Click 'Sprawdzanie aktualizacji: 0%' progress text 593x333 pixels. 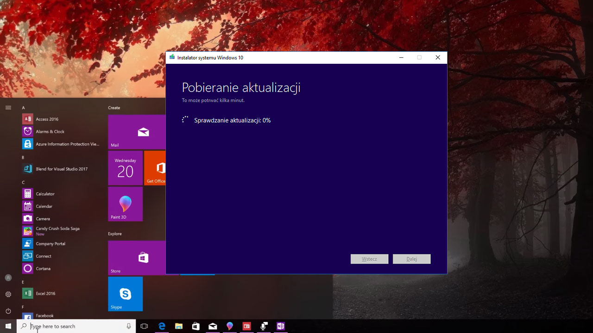[x=233, y=120]
